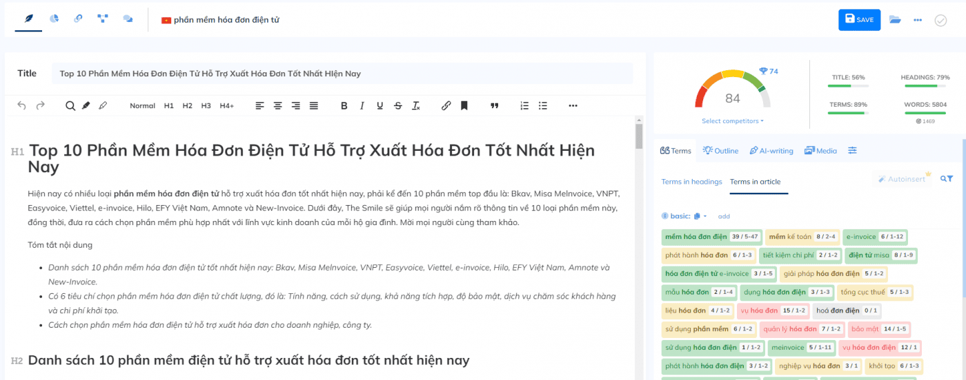Switch to the Outline tab
This screenshot has width=966, height=380.
click(x=720, y=151)
